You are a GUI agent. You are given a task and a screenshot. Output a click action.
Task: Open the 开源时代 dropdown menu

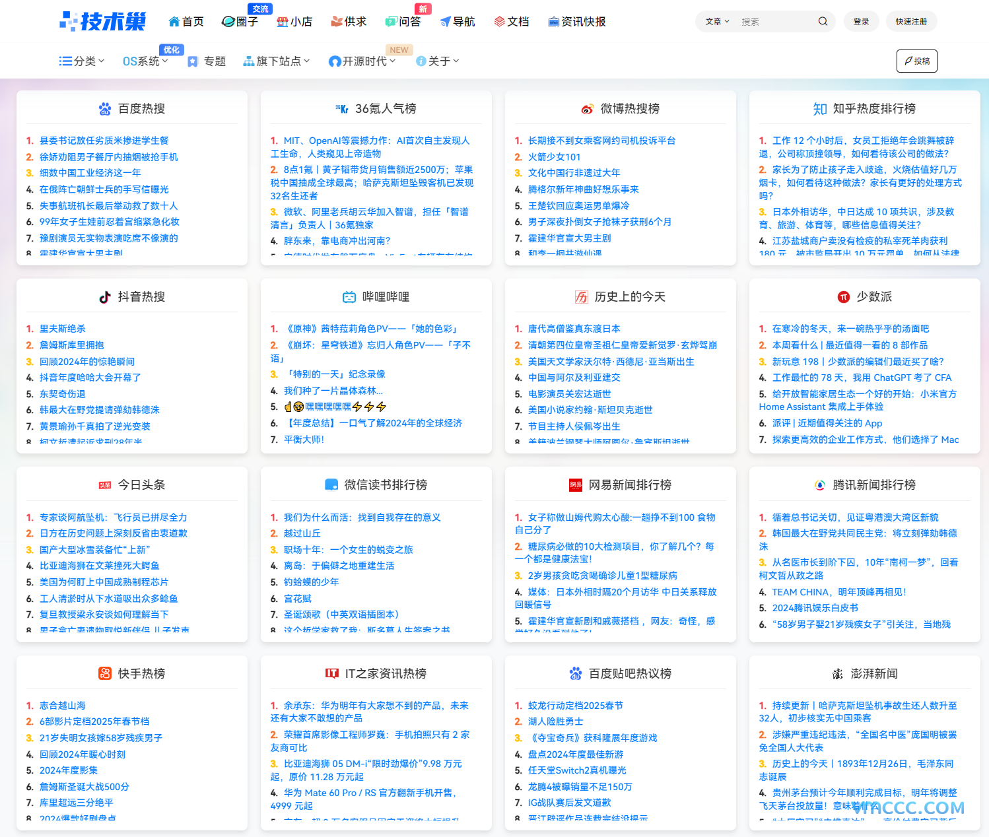pos(362,61)
